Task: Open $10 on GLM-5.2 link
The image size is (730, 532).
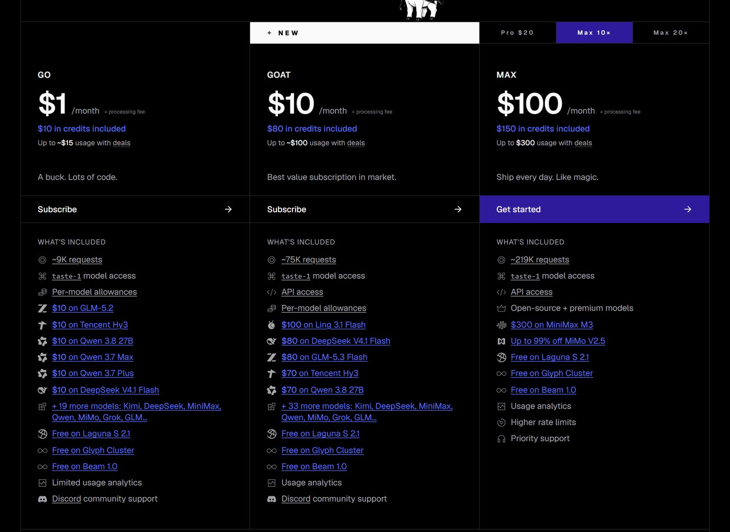Action: coord(83,308)
